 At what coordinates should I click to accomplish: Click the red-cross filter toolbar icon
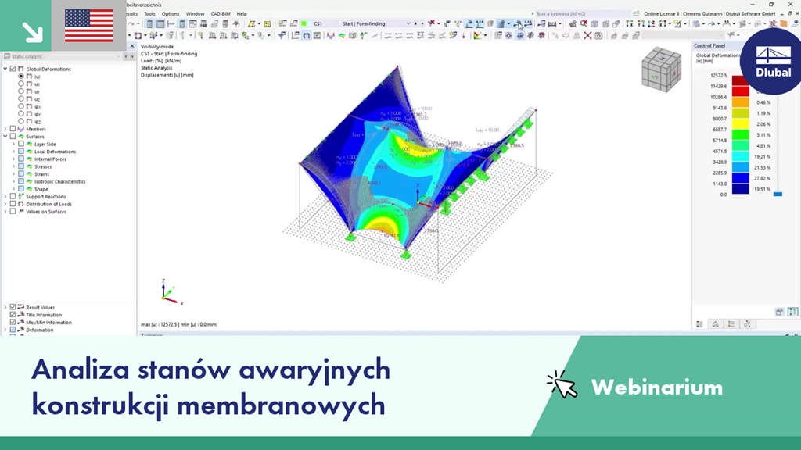[x=432, y=23]
